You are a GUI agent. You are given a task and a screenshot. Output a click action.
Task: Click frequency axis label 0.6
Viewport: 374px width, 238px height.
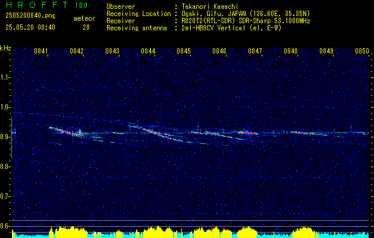5,226
